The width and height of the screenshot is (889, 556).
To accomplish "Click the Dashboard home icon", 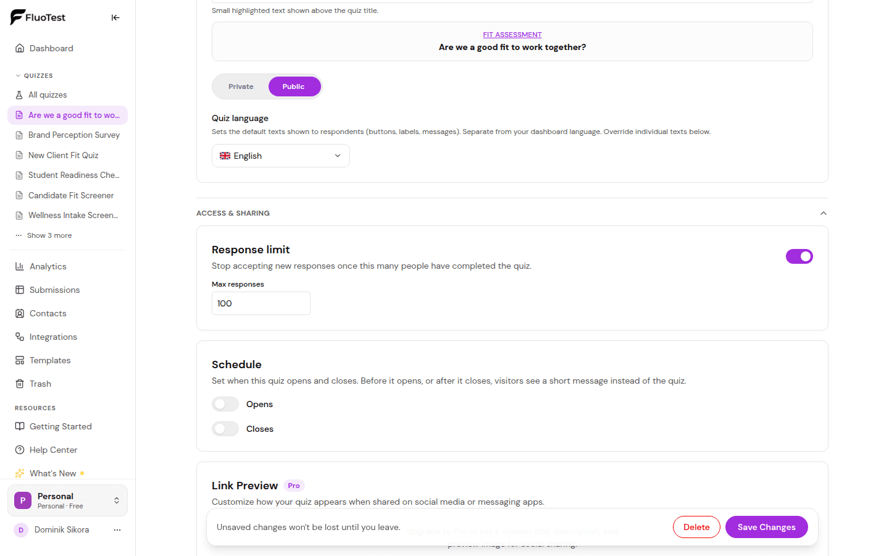I will (20, 48).
